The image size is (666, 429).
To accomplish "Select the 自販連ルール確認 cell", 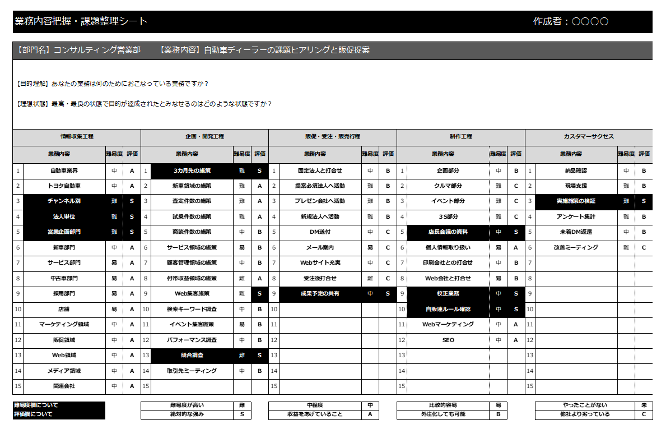I will [x=448, y=309].
